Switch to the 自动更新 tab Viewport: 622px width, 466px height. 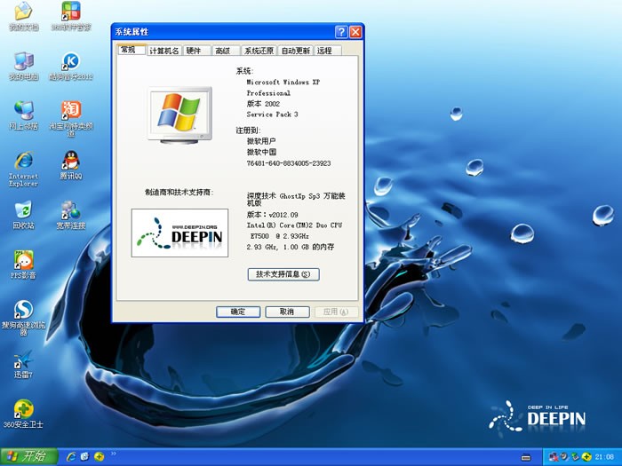click(x=296, y=51)
